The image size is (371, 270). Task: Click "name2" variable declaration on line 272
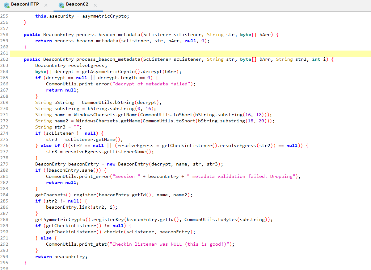tap(61, 121)
